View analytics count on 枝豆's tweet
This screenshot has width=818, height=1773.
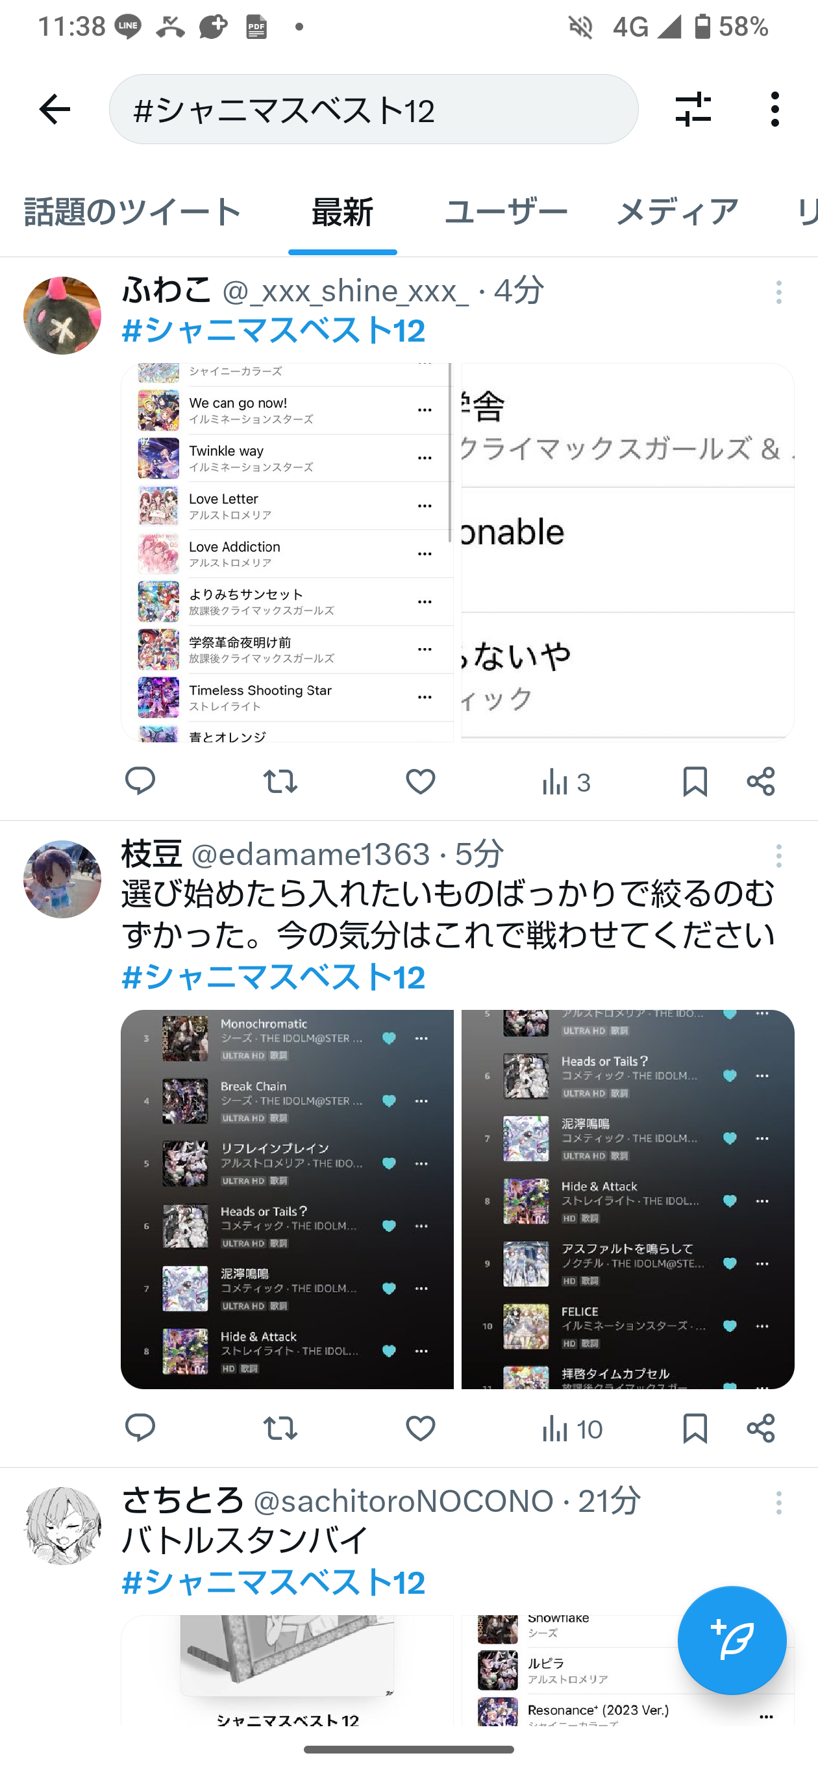(x=572, y=1429)
